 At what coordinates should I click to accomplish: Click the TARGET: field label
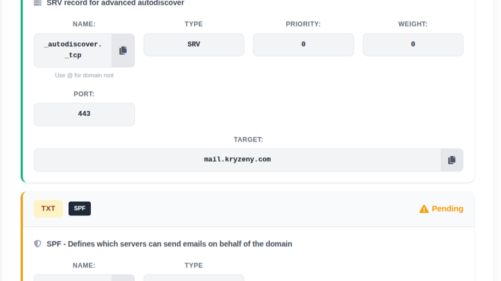(x=249, y=139)
